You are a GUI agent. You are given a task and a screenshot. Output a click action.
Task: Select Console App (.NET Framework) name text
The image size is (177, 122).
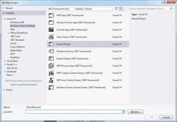72,30
